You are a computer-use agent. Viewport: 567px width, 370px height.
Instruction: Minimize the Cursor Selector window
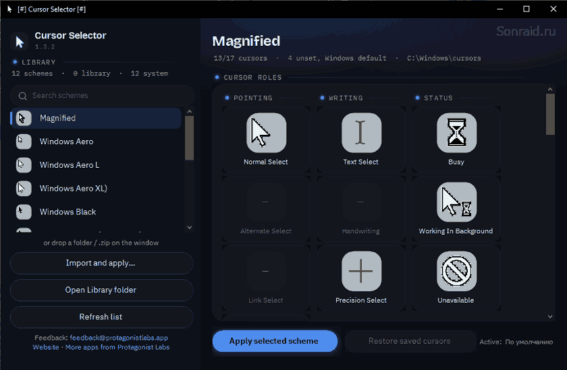click(500, 9)
